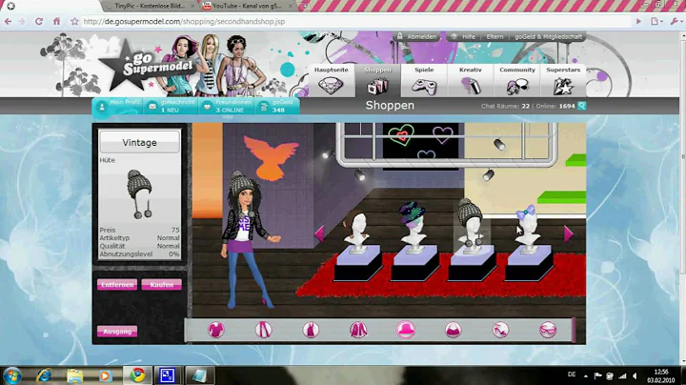Open the tops category icon
Viewport: 686px width, 385px height.
point(216,330)
